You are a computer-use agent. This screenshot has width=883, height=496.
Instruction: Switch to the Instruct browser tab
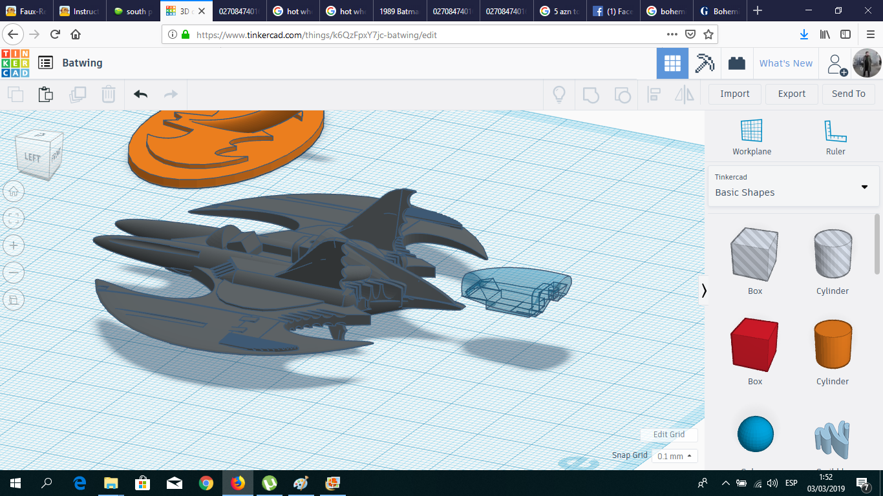coord(80,11)
